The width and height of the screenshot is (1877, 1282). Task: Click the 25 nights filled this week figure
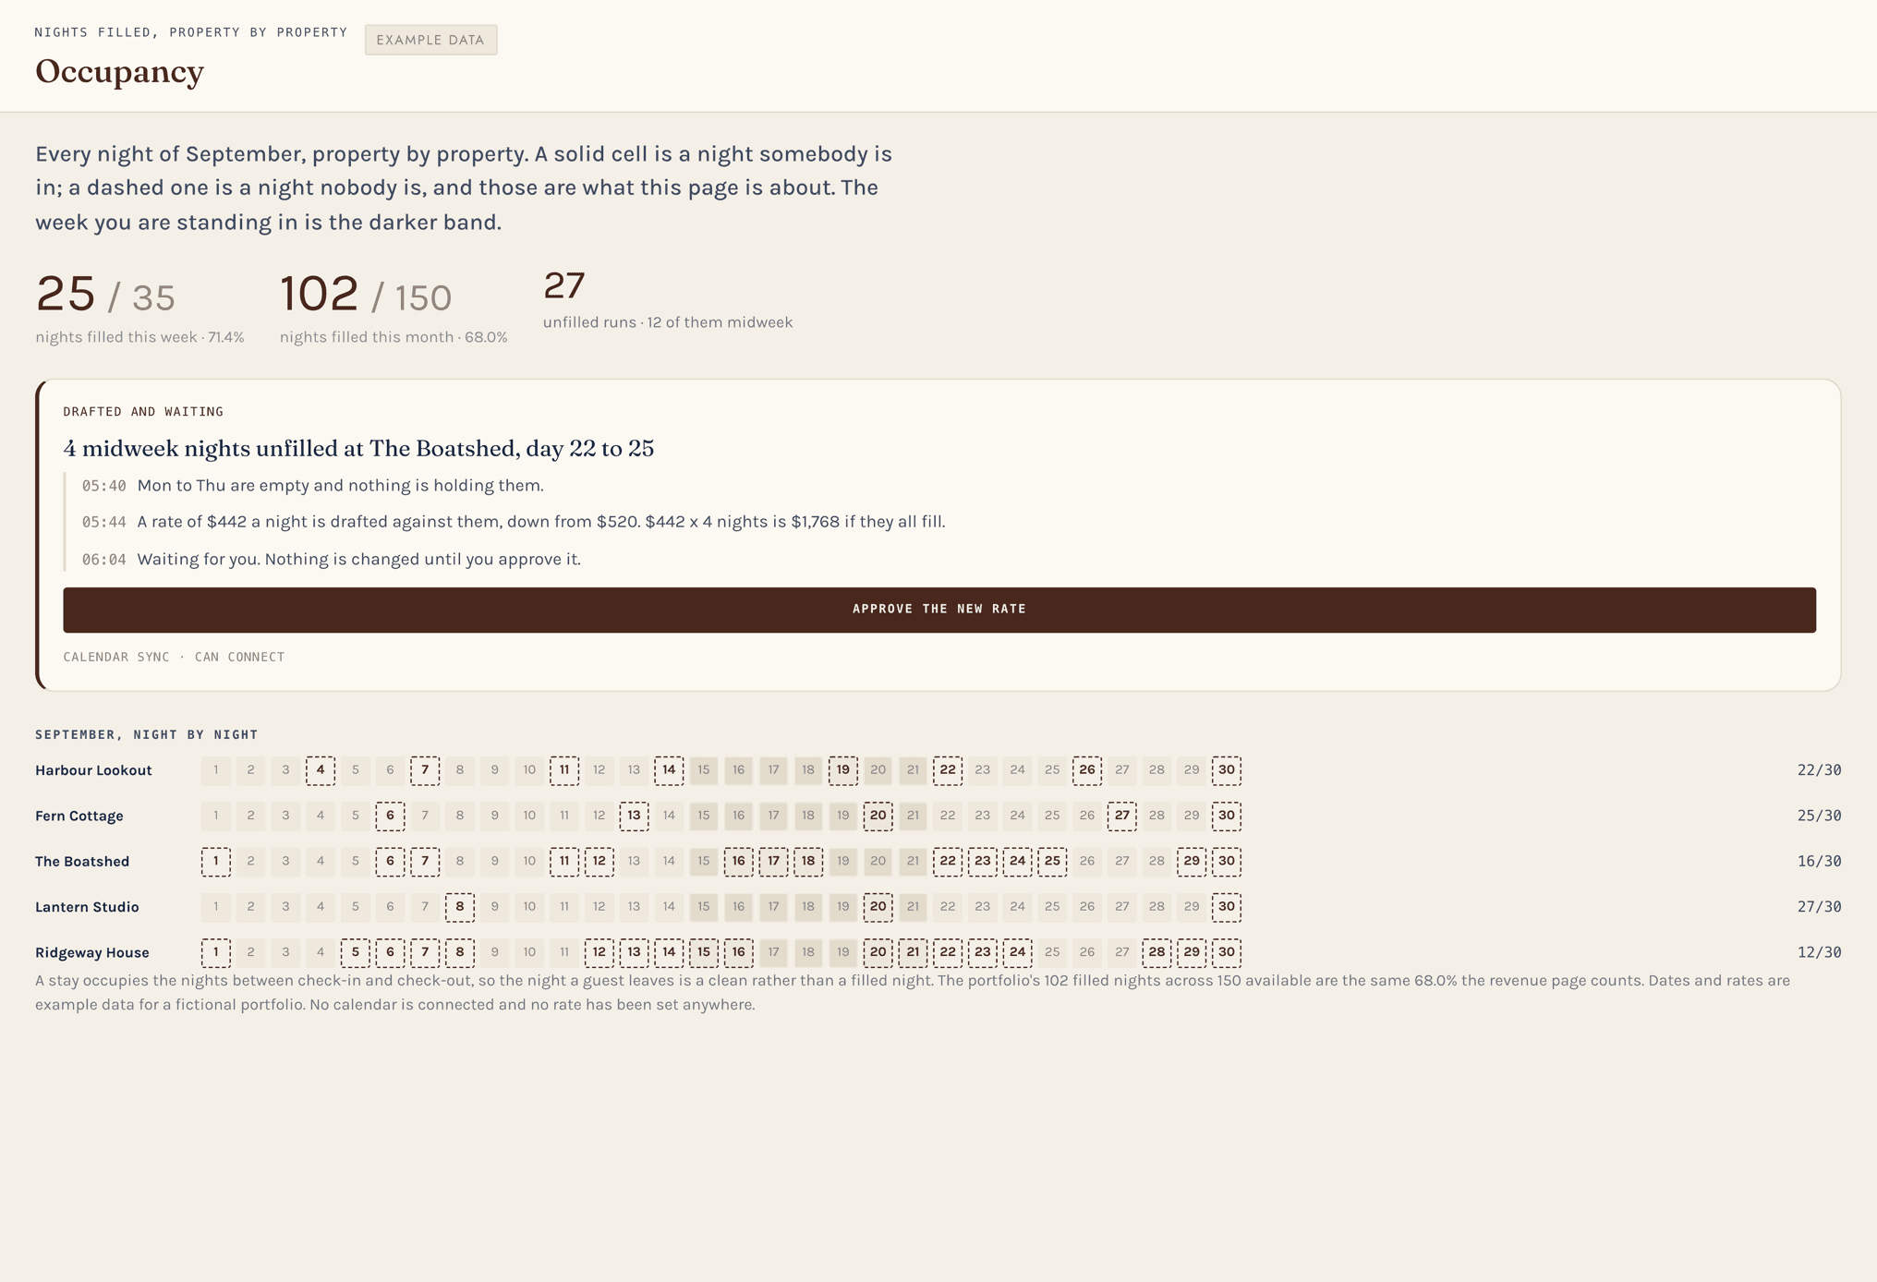pos(66,294)
